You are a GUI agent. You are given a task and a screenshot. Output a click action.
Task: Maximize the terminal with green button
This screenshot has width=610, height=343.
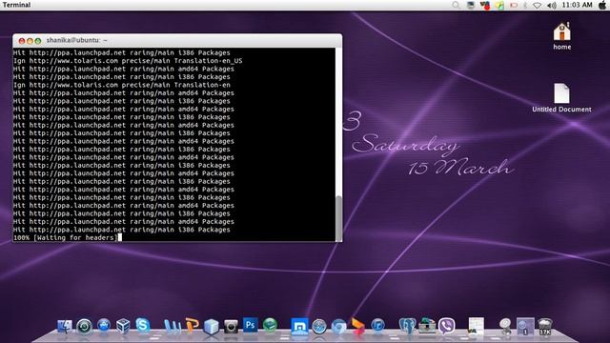click(38, 41)
